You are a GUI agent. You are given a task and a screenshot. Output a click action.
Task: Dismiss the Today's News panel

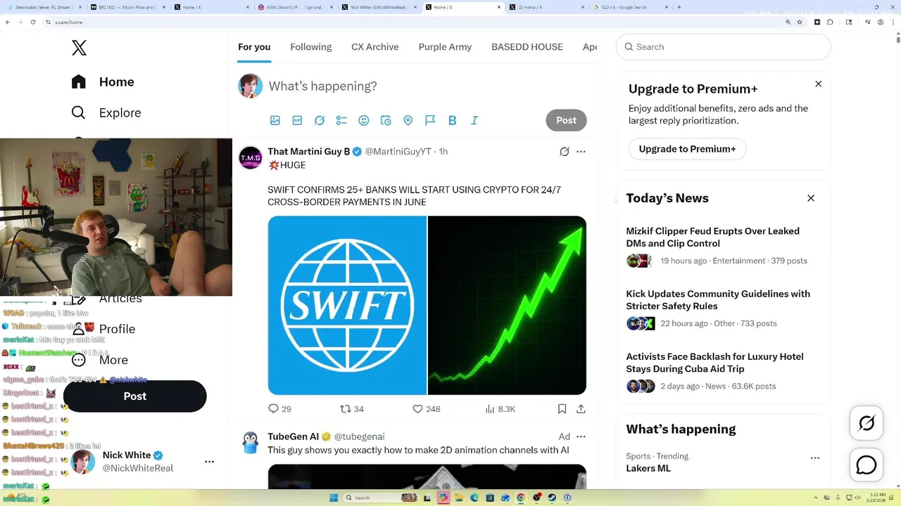pos(811,198)
